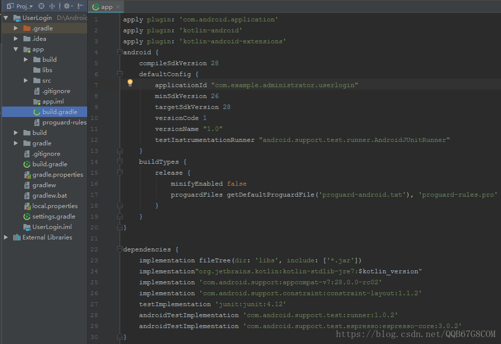Select the settings.gradle file

[x=54, y=217]
